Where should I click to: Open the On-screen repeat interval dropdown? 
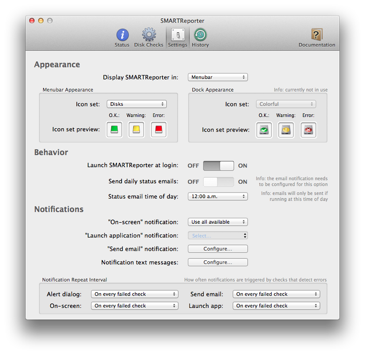pos(134,306)
